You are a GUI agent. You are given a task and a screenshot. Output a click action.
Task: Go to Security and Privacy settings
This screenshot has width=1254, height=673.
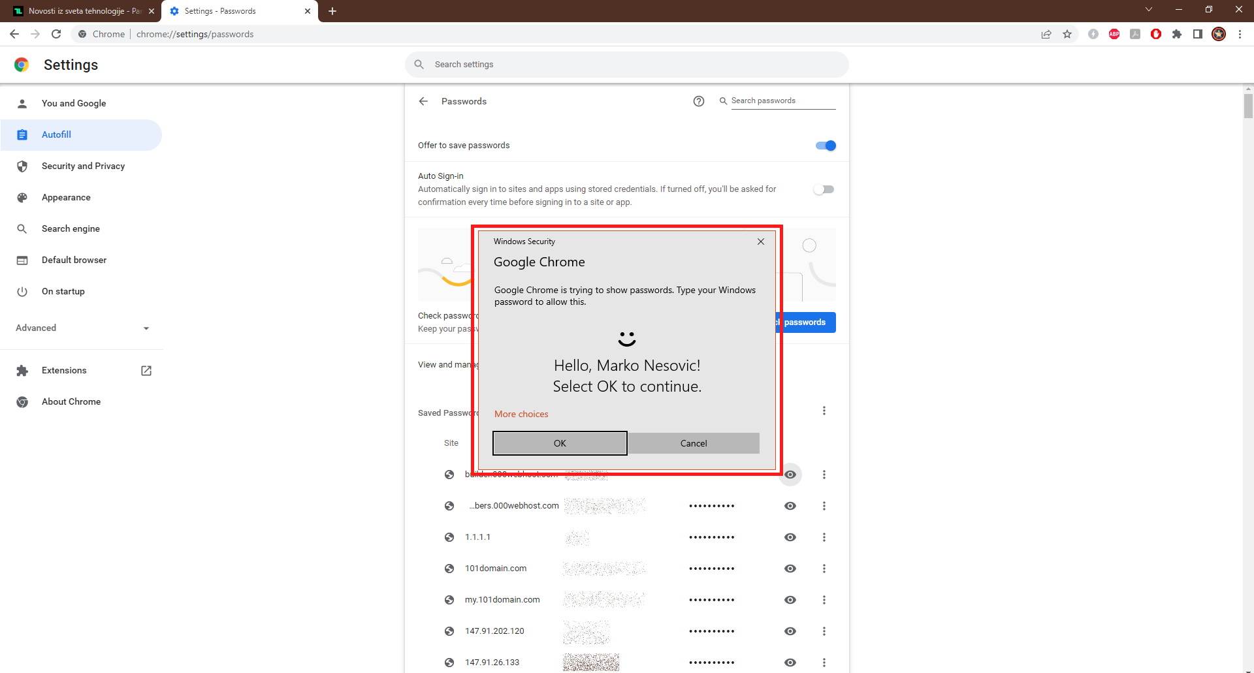click(83, 166)
